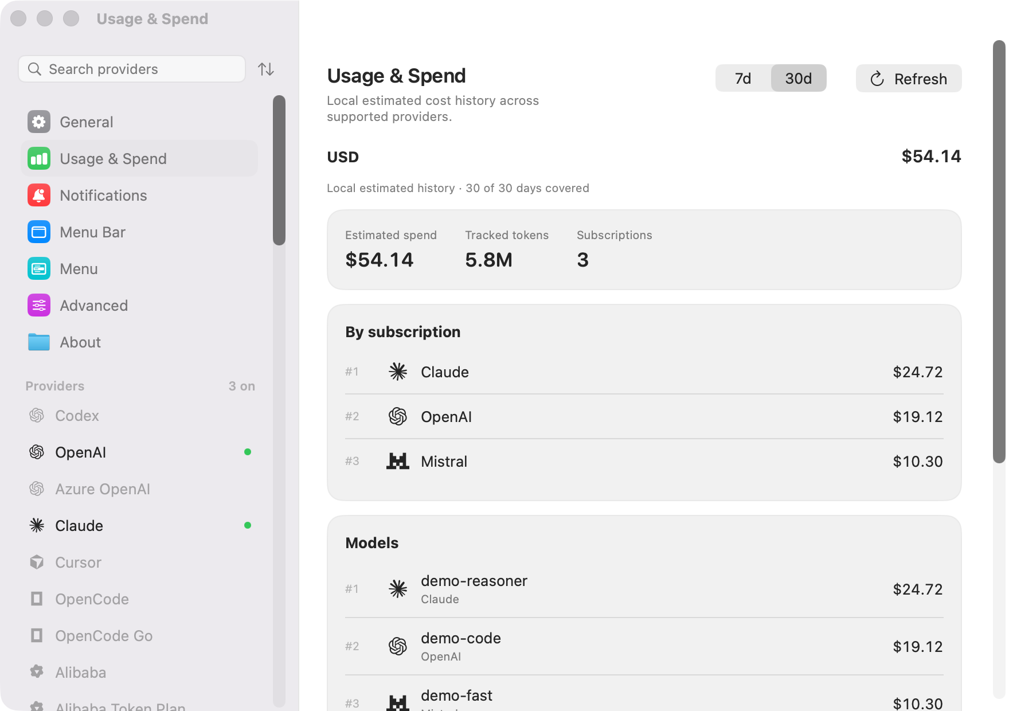Select the Alibaba provider
Image resolution: width=1009 pixels, height=711 pixels.
tap(139, 672)
